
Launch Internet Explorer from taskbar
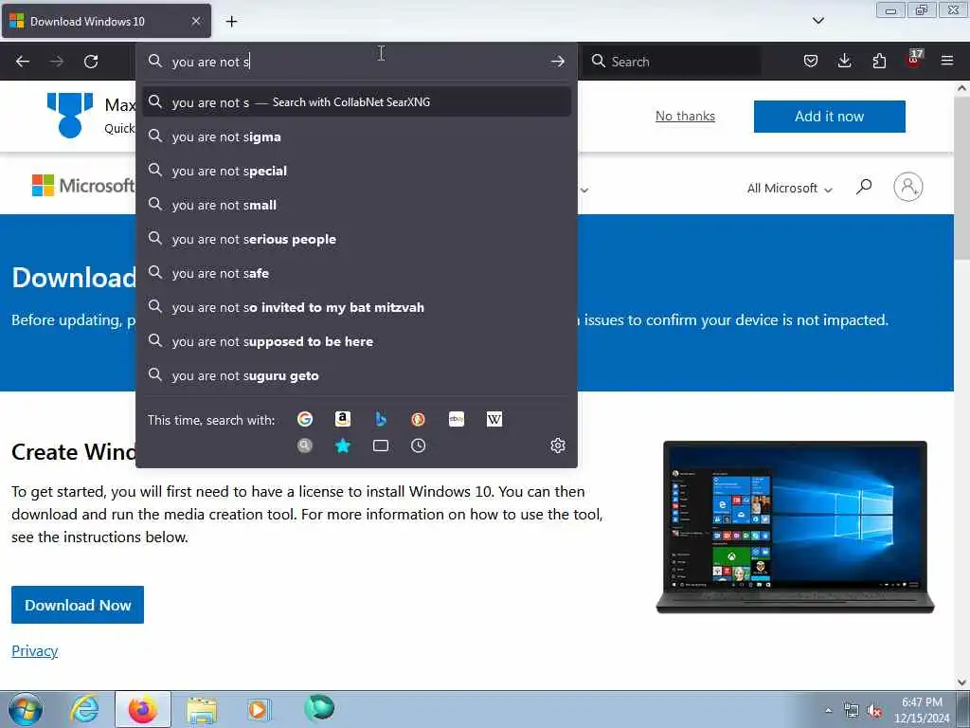pos(84,709)
